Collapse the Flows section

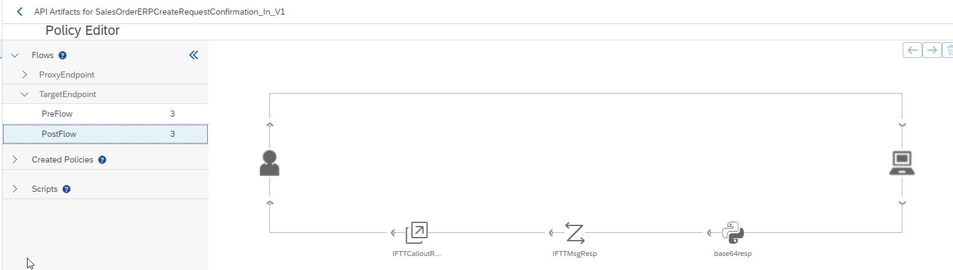(15, 55)
